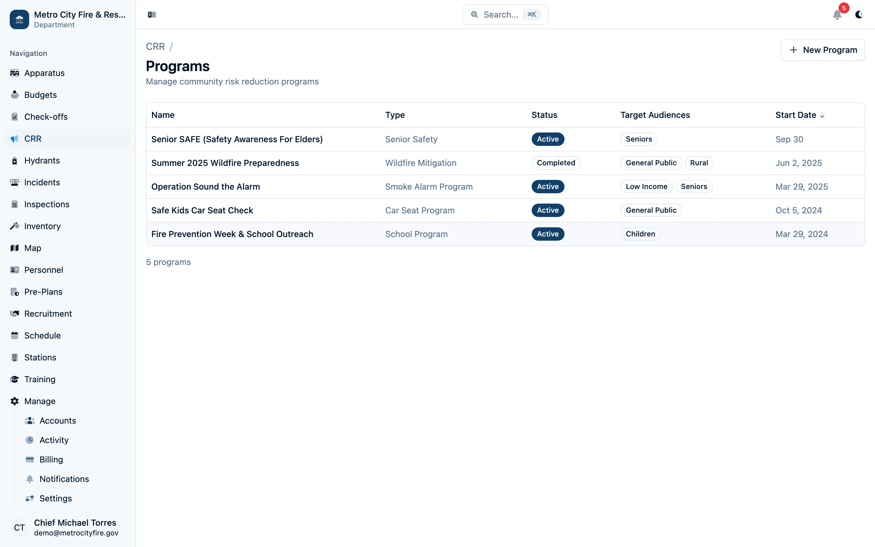Open Billing under Manage
Screen dimensions: 875x547
click(51, 459)
